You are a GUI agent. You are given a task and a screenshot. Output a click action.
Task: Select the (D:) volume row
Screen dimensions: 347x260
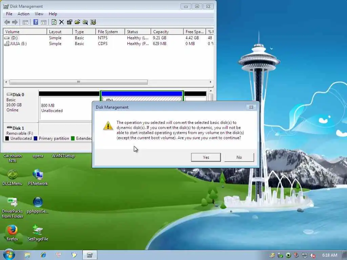(x=108, y=38)
